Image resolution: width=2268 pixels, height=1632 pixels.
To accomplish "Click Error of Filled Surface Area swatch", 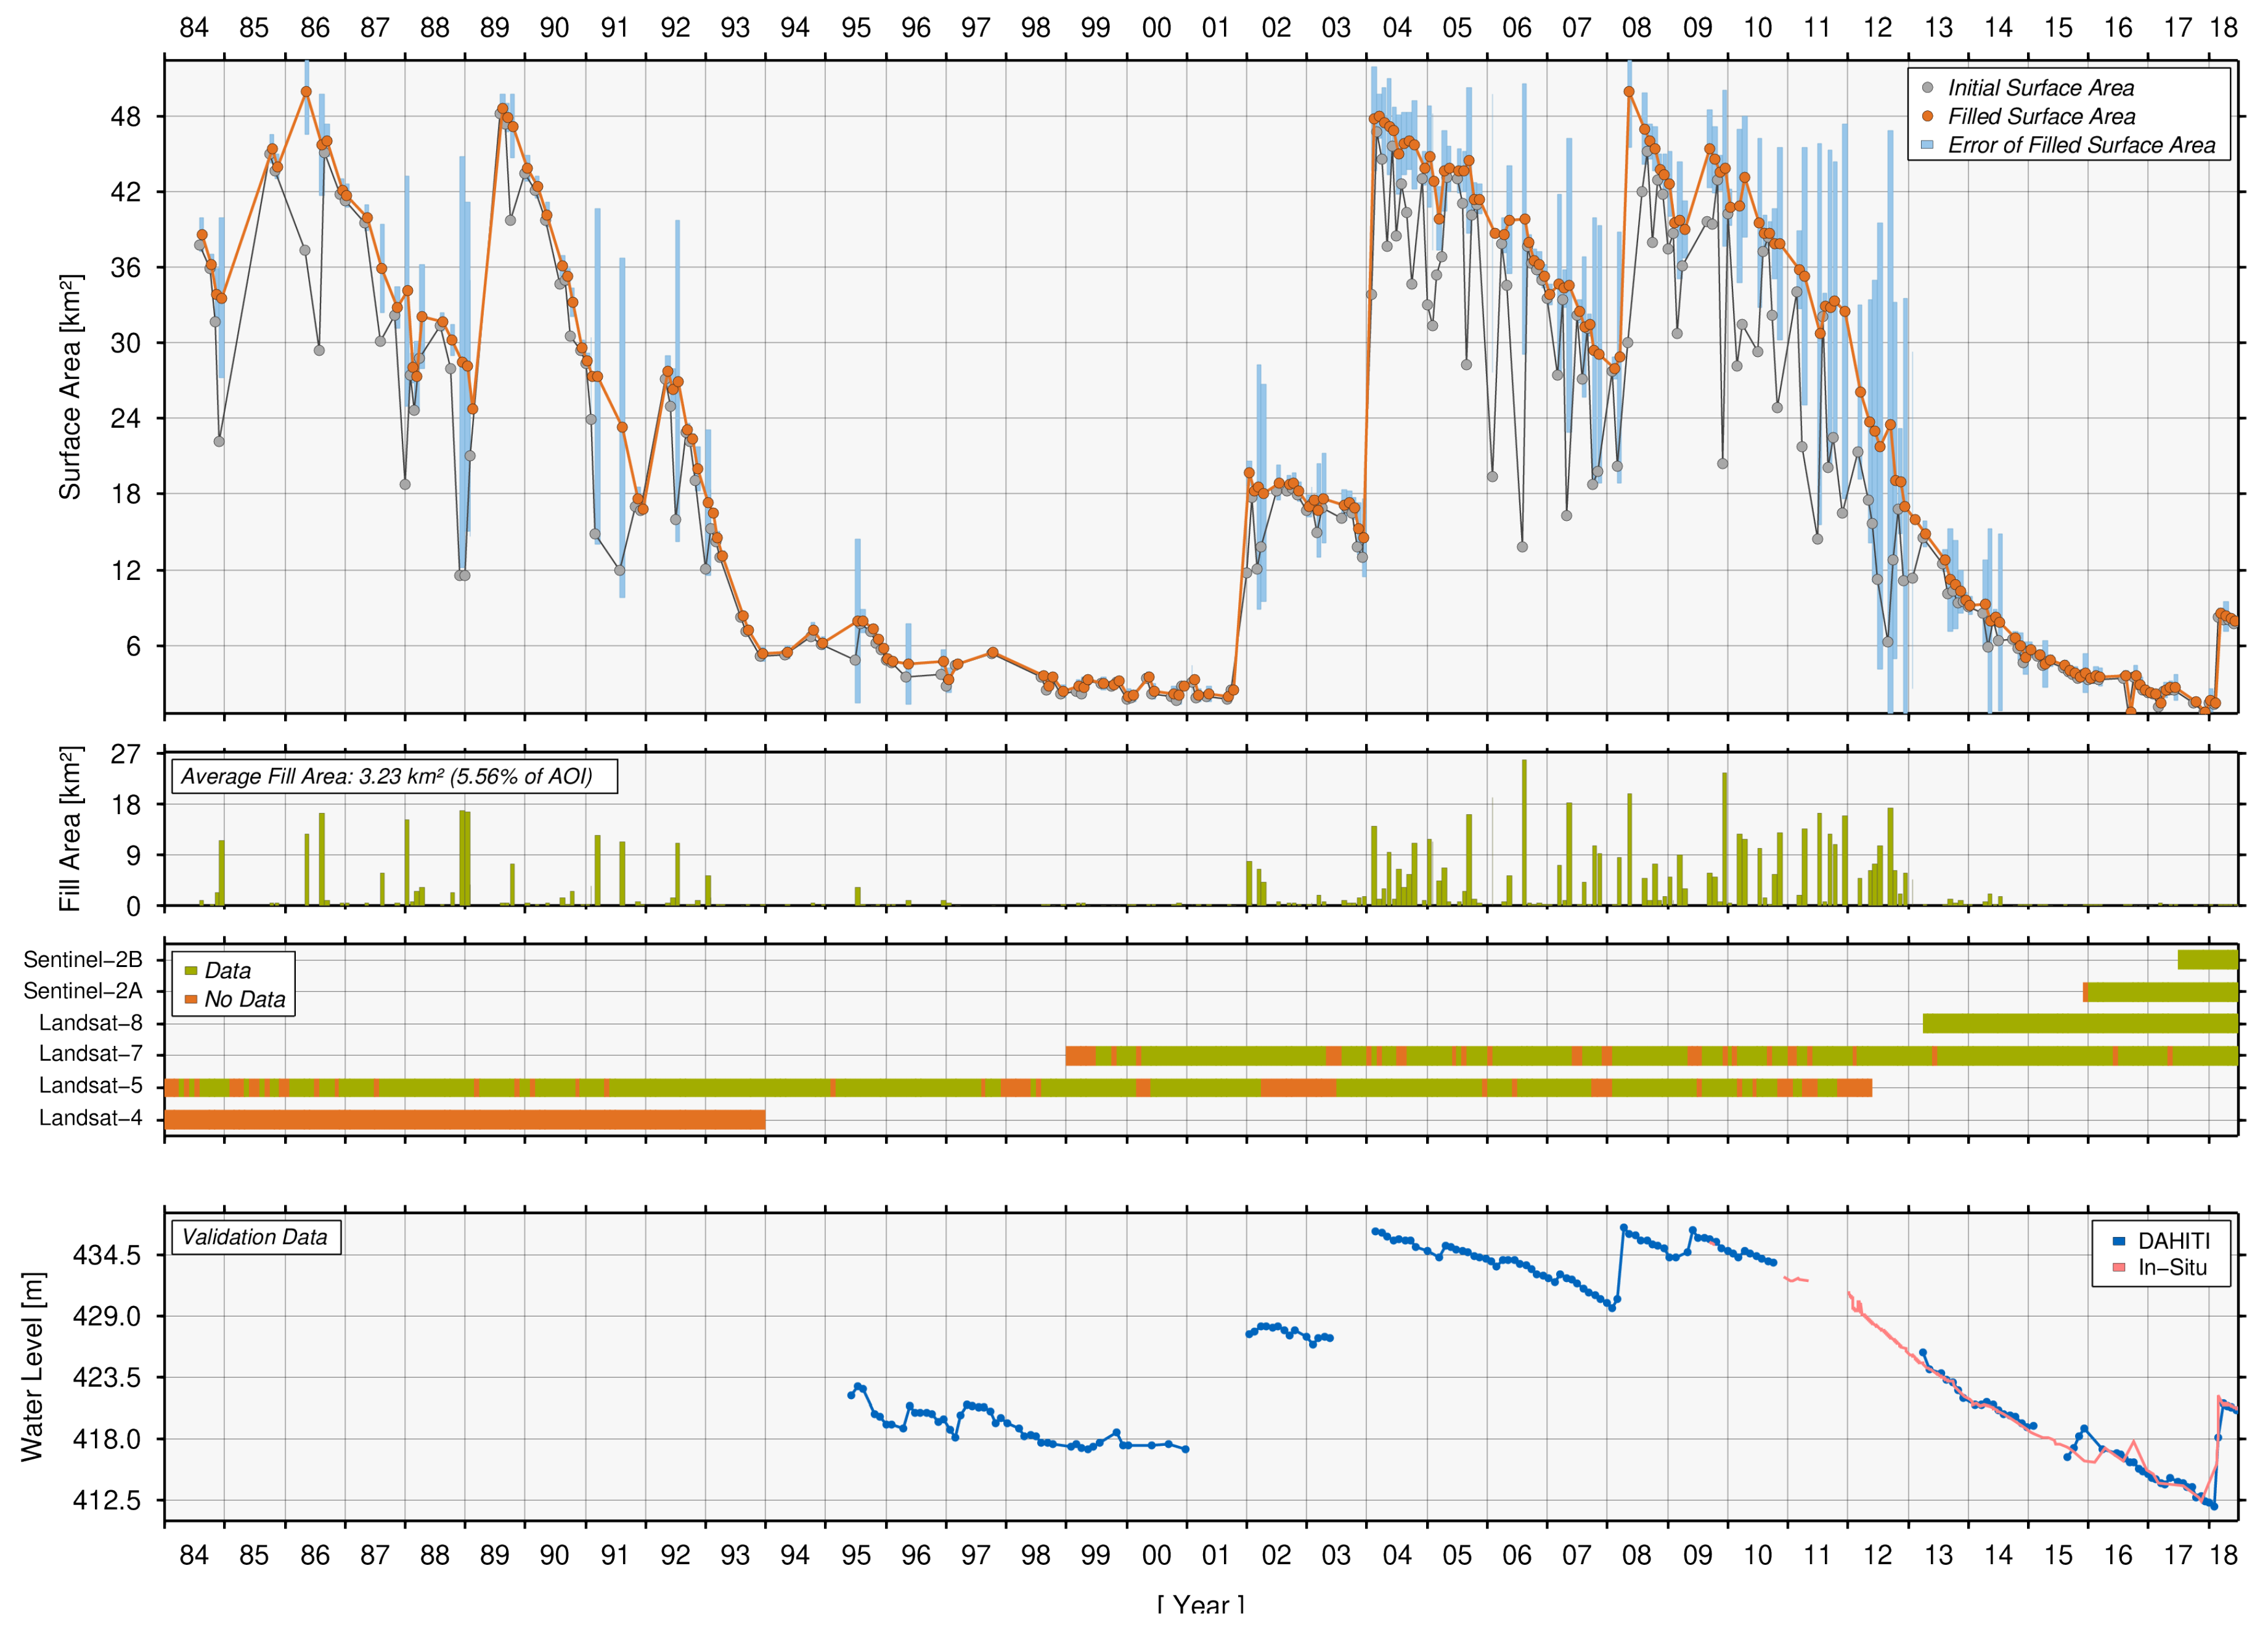I will pyautogui.click(x=1927, y=145).
